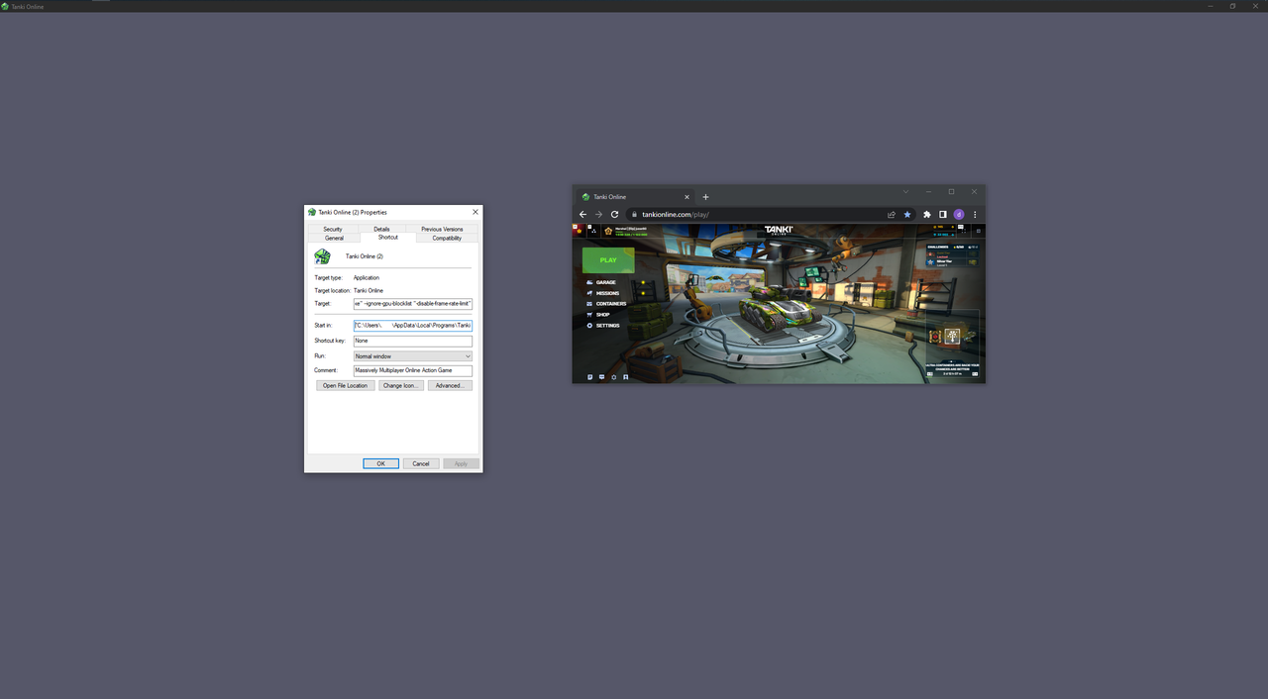This screenshot has height=699, width=1268.
Task: Click the site padlock icon
Action: 634,214
